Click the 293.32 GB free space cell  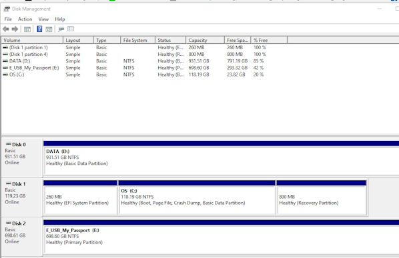(237, 68)
